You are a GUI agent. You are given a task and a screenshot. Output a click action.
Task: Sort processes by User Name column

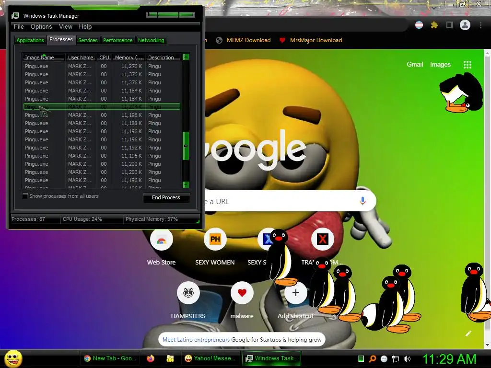[81, 57]
